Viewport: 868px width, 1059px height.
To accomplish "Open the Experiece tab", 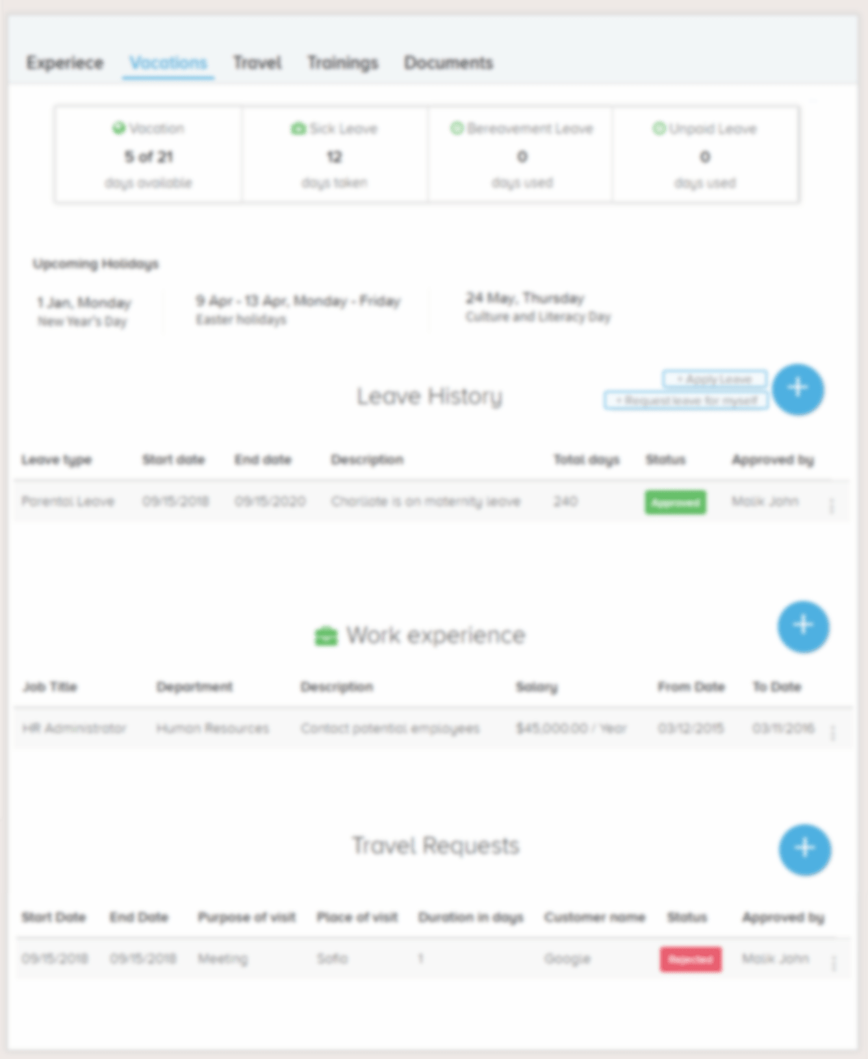I will click(65, 63).
